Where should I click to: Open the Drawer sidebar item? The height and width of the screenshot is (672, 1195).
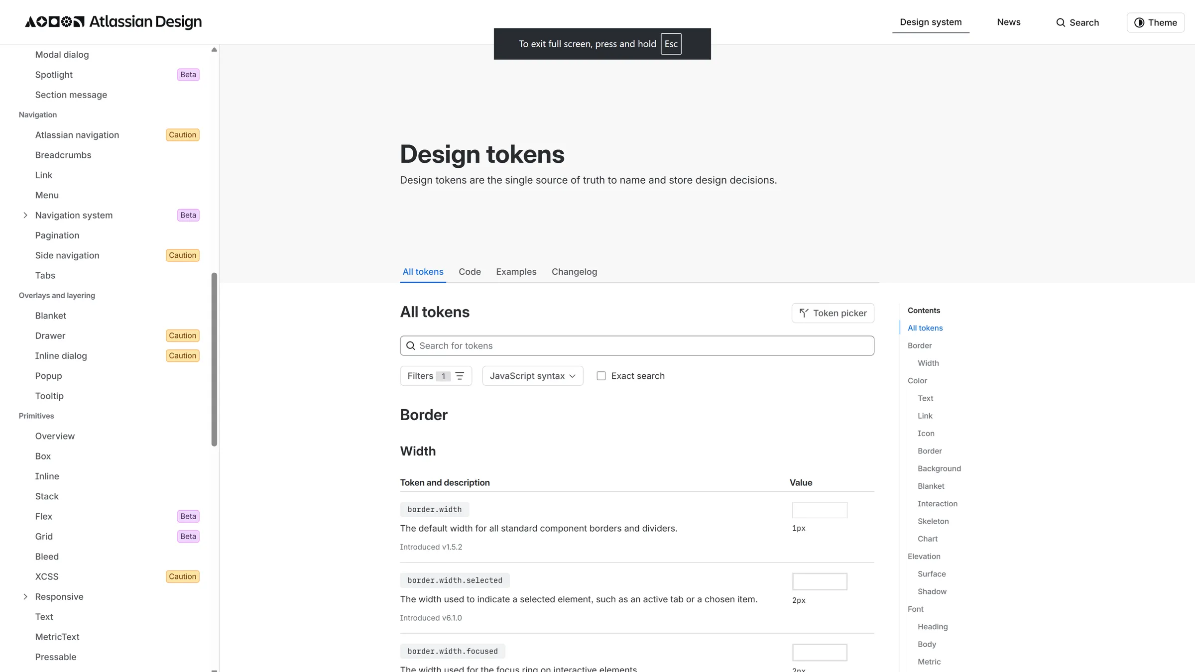[50, 336]
